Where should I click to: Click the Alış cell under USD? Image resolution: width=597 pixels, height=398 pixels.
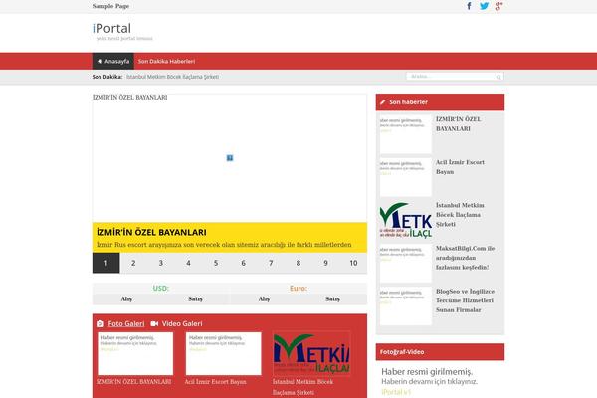point(126,298)
